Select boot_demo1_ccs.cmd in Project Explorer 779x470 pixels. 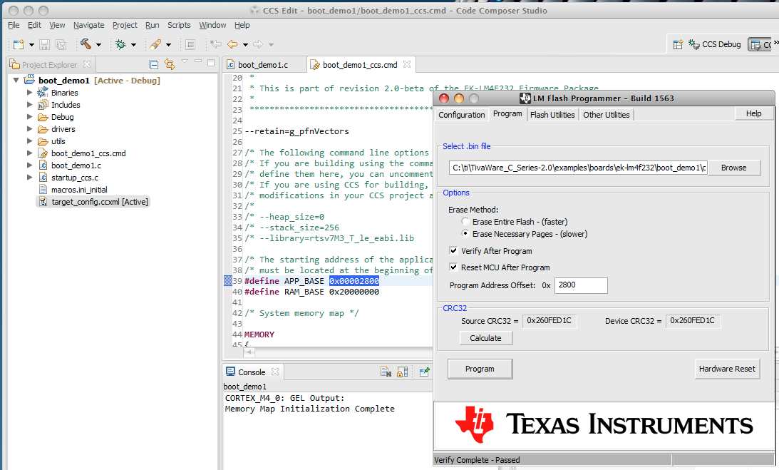88,153
